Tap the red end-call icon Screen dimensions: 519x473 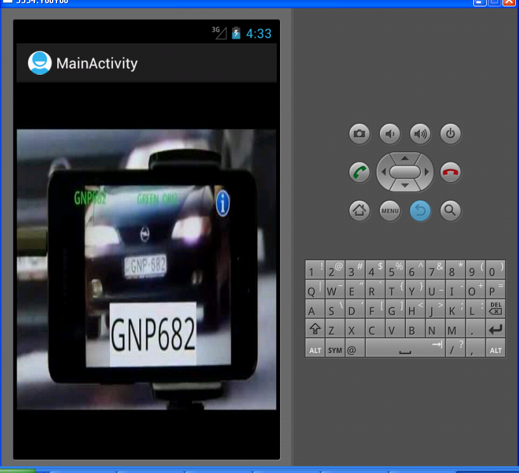point(450,171)
